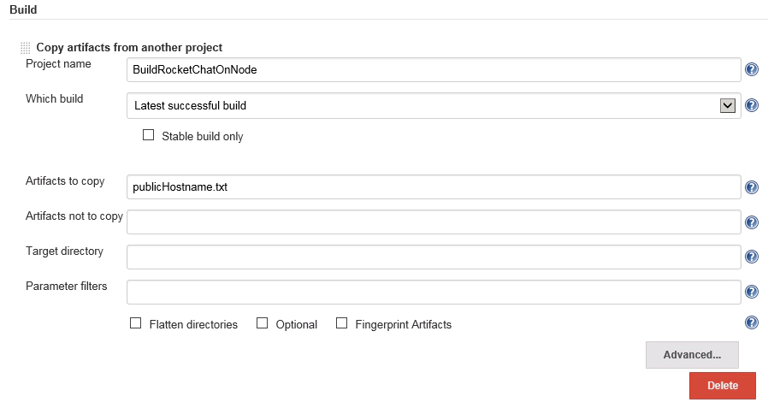Viewport: 768px width, 414px height.
Task: Click help icon next to Project name
Action: [x=752, y=69]
